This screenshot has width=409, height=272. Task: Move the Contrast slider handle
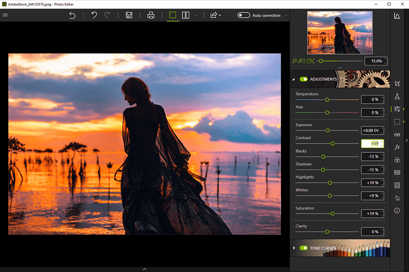click(333, 143)
